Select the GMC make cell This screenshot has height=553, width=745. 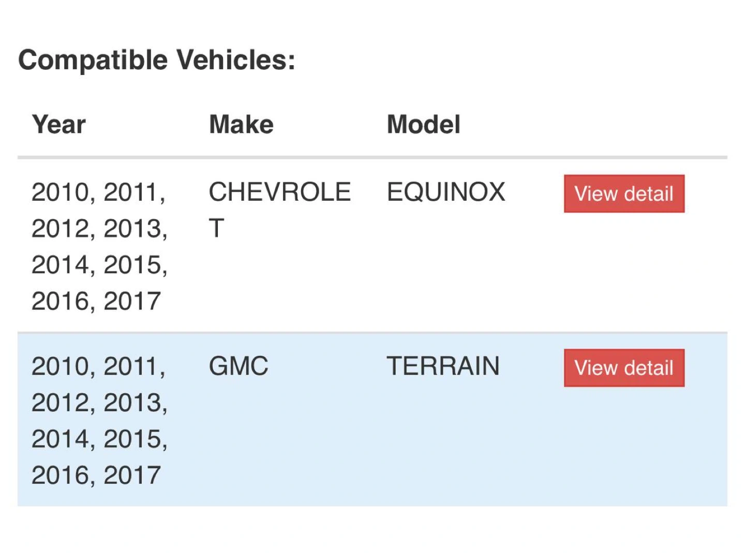click(x=239, y=366)
